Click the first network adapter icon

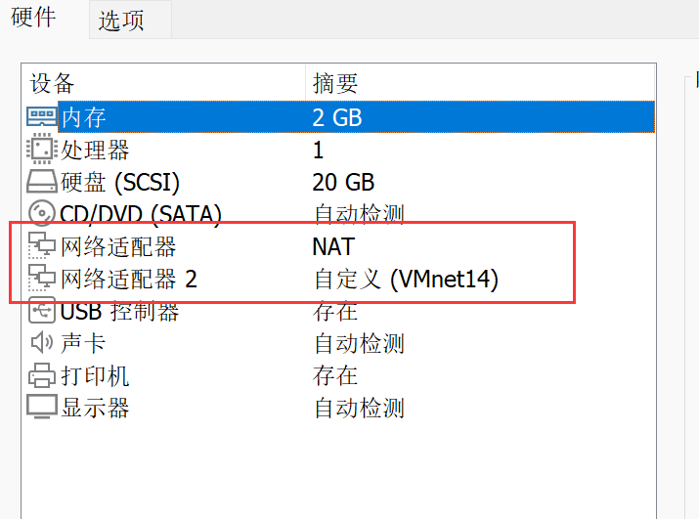(x=42, y=246)
